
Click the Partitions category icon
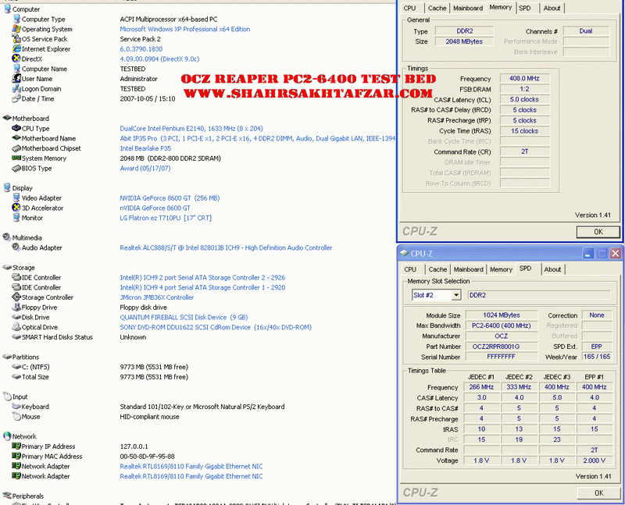(7, 357)
